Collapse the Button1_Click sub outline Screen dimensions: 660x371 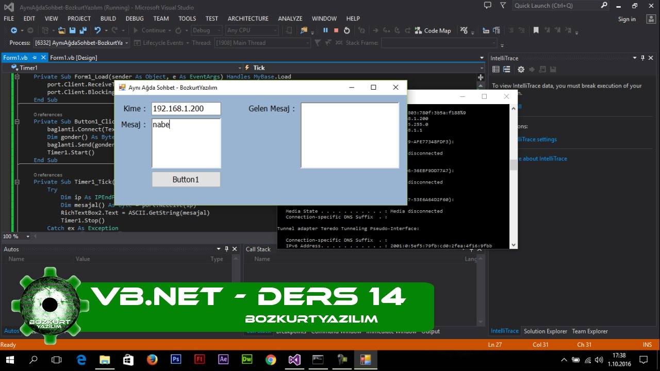[x=17, y=122]
